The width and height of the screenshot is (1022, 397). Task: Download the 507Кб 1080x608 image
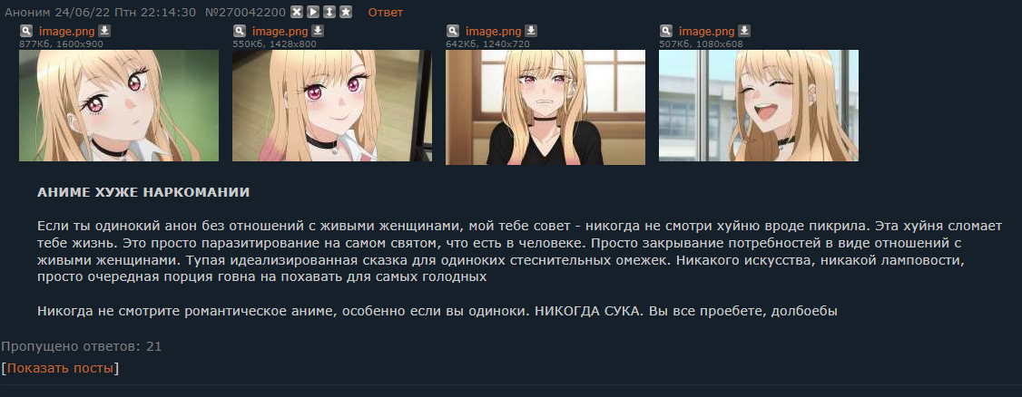tap(743, 31)
